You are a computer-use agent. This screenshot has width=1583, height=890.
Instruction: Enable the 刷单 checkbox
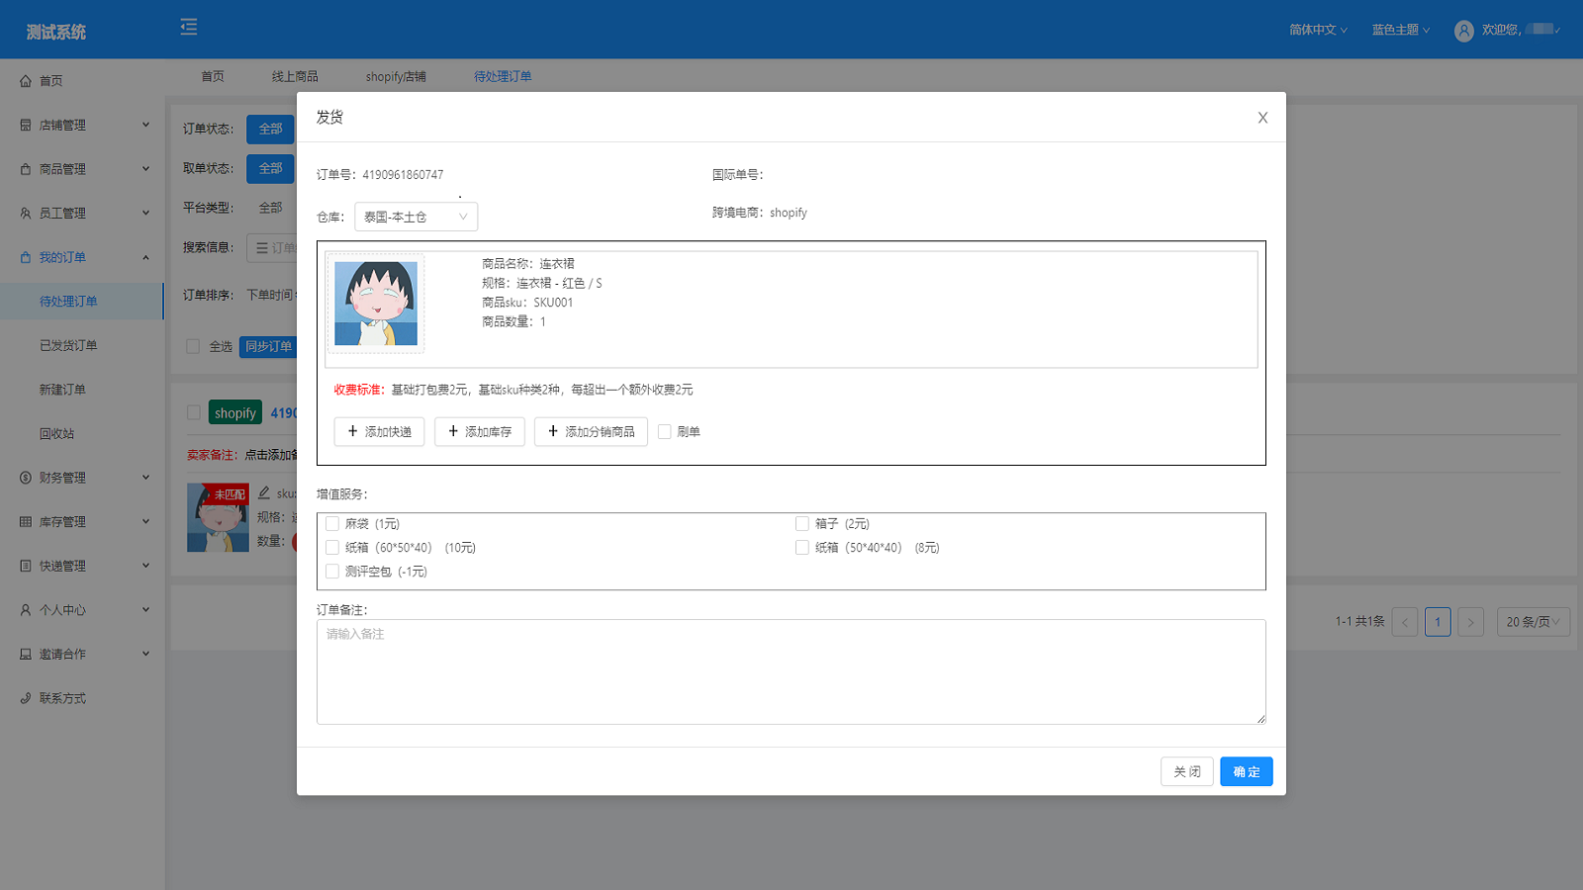[x=665, y=431]
